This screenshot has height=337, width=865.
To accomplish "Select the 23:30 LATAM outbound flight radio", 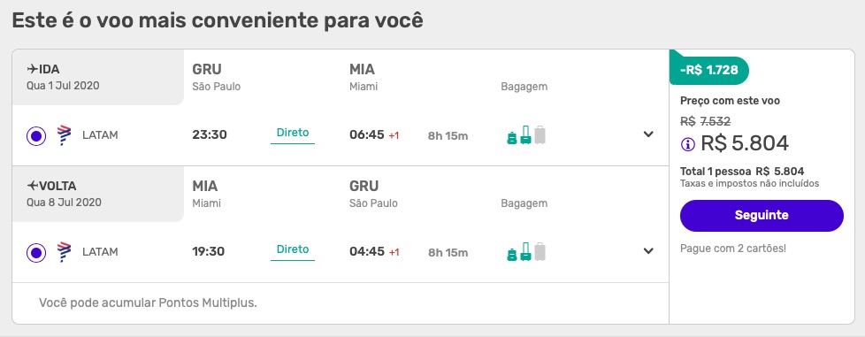I will (36, 135).
